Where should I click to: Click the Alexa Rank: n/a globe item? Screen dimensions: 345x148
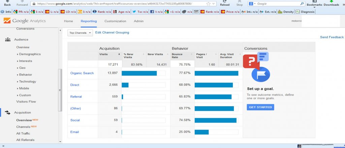tap(102, 12)
